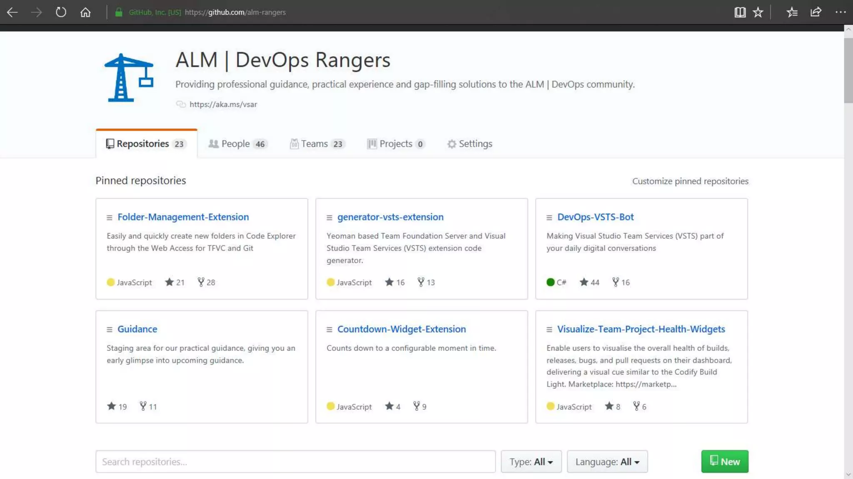
Task: Click the browser refresh icon
Action: [61, 12]
